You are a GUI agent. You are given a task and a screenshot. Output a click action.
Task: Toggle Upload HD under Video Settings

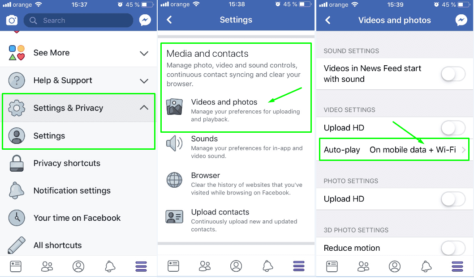pyautogui.click(x=453, y=128)
